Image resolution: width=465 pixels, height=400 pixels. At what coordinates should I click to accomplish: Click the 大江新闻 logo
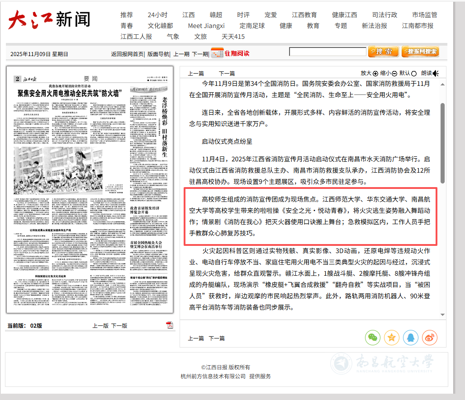(x=49, y=20)
